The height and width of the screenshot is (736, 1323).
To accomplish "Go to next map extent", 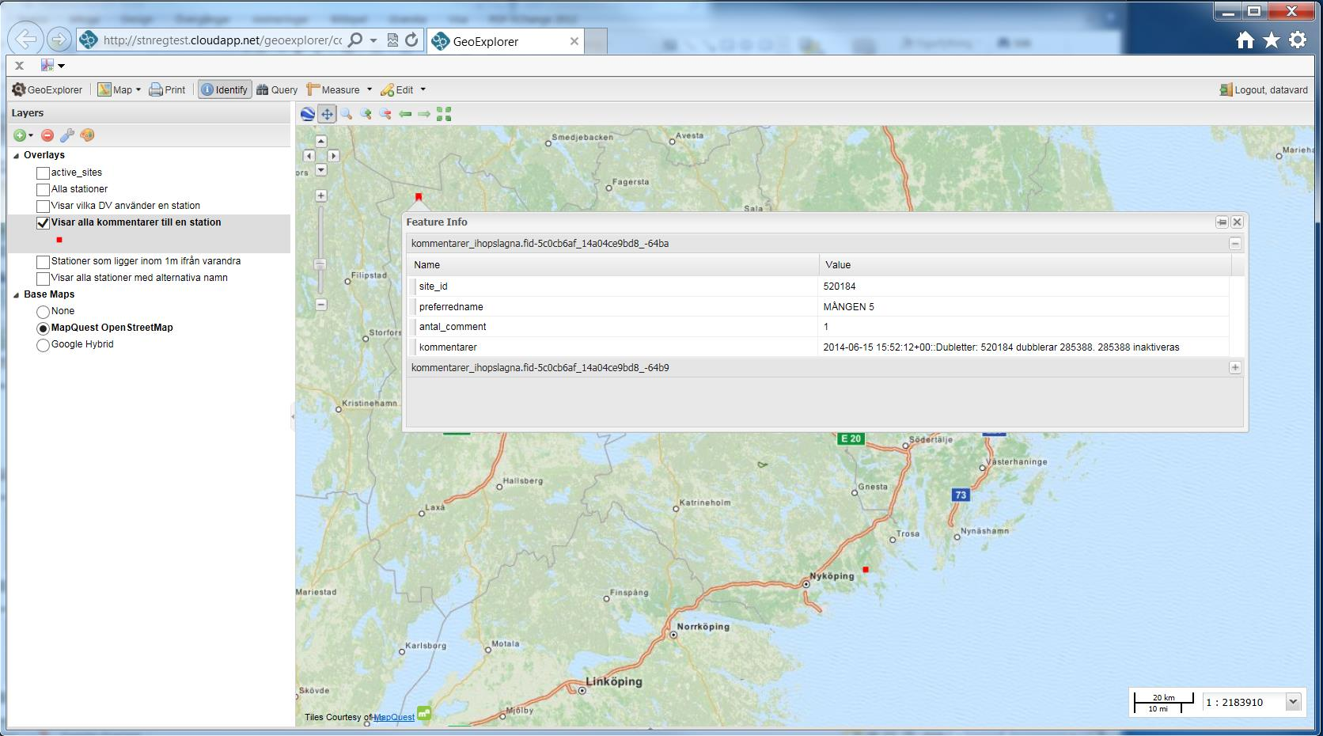I will tap(424, 114).
